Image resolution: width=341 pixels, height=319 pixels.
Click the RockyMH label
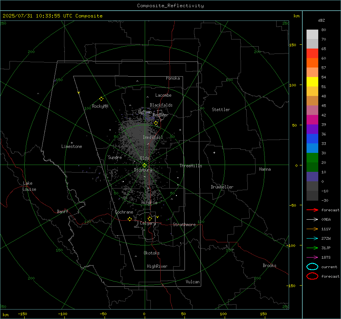coord(100,106)
